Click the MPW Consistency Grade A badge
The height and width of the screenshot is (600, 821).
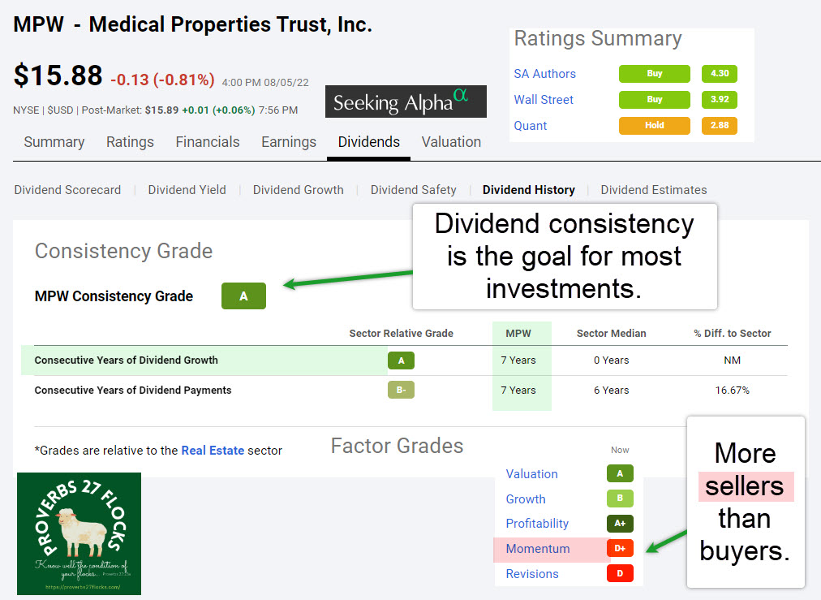coord(243,296)
